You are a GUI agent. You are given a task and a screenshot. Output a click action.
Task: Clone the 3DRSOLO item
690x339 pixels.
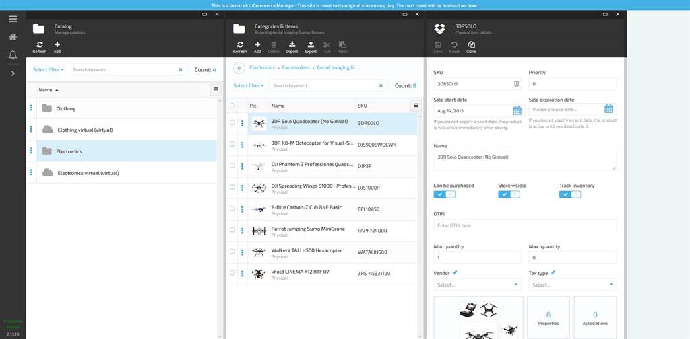pyautogui.click(x=471, y=48)
